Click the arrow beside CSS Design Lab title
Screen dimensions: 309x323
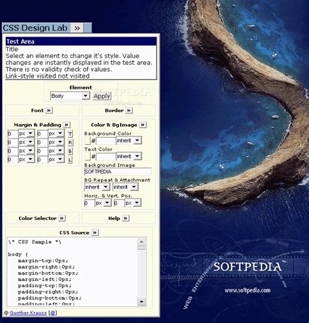click(x=77, y=28)
